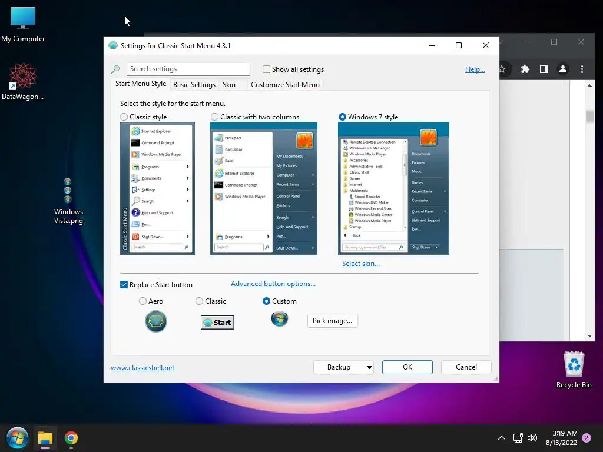Click the custom Windows orb button image

280,318
